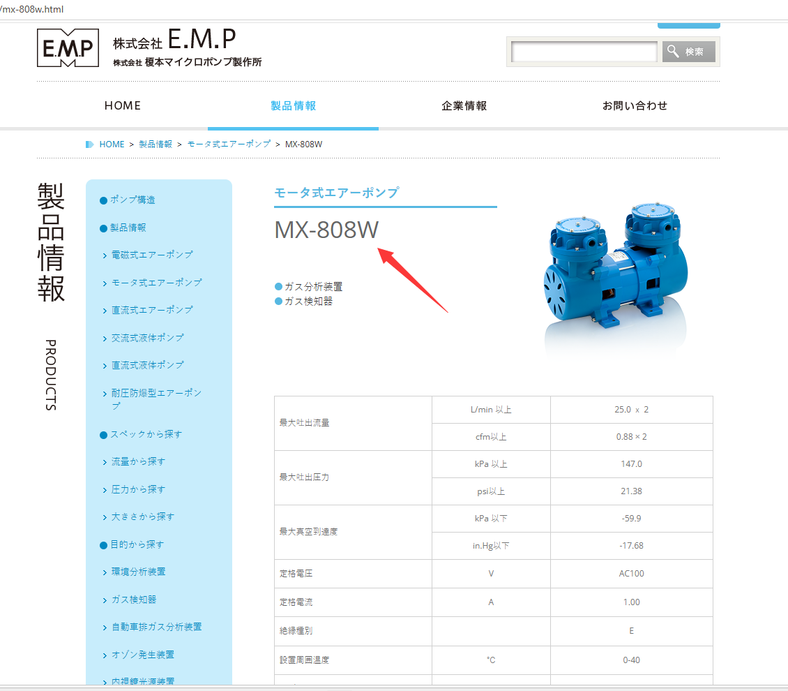
Task: Click the chevron icon beside 環境分析装置
Action: click(x=106, y=572)
